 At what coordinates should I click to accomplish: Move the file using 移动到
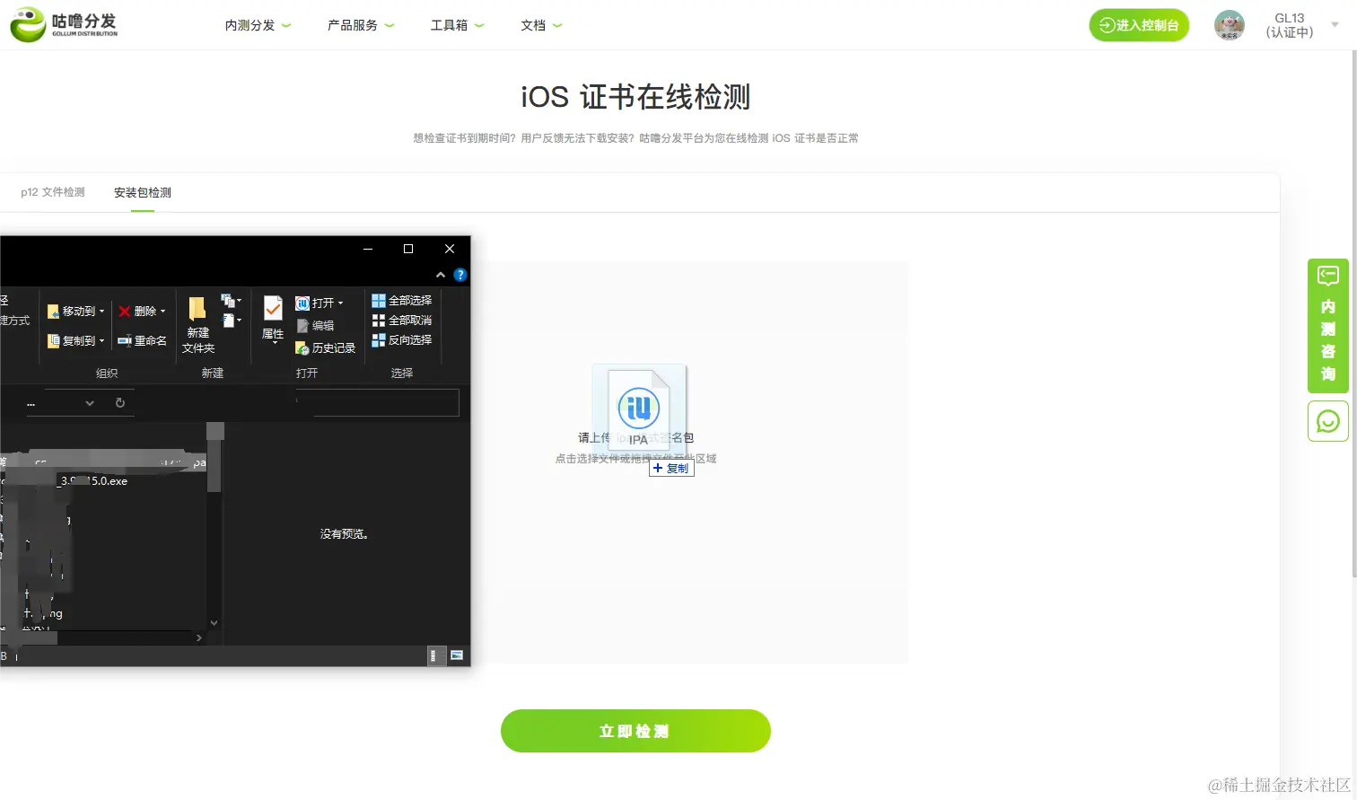[74, 310]
